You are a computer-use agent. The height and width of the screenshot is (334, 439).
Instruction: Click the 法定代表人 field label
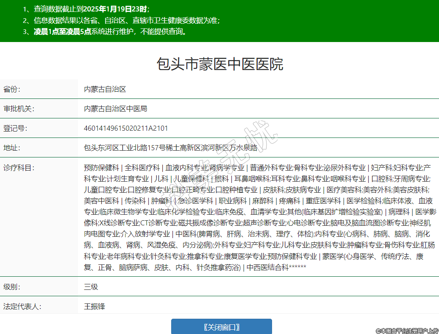tap(22, 306)
